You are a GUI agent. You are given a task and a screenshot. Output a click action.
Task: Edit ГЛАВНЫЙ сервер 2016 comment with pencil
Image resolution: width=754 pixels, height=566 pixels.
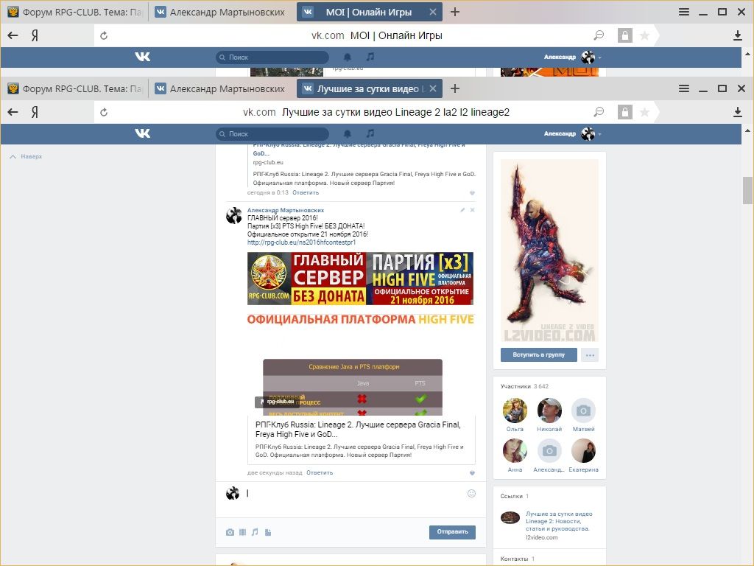[462, 210]
